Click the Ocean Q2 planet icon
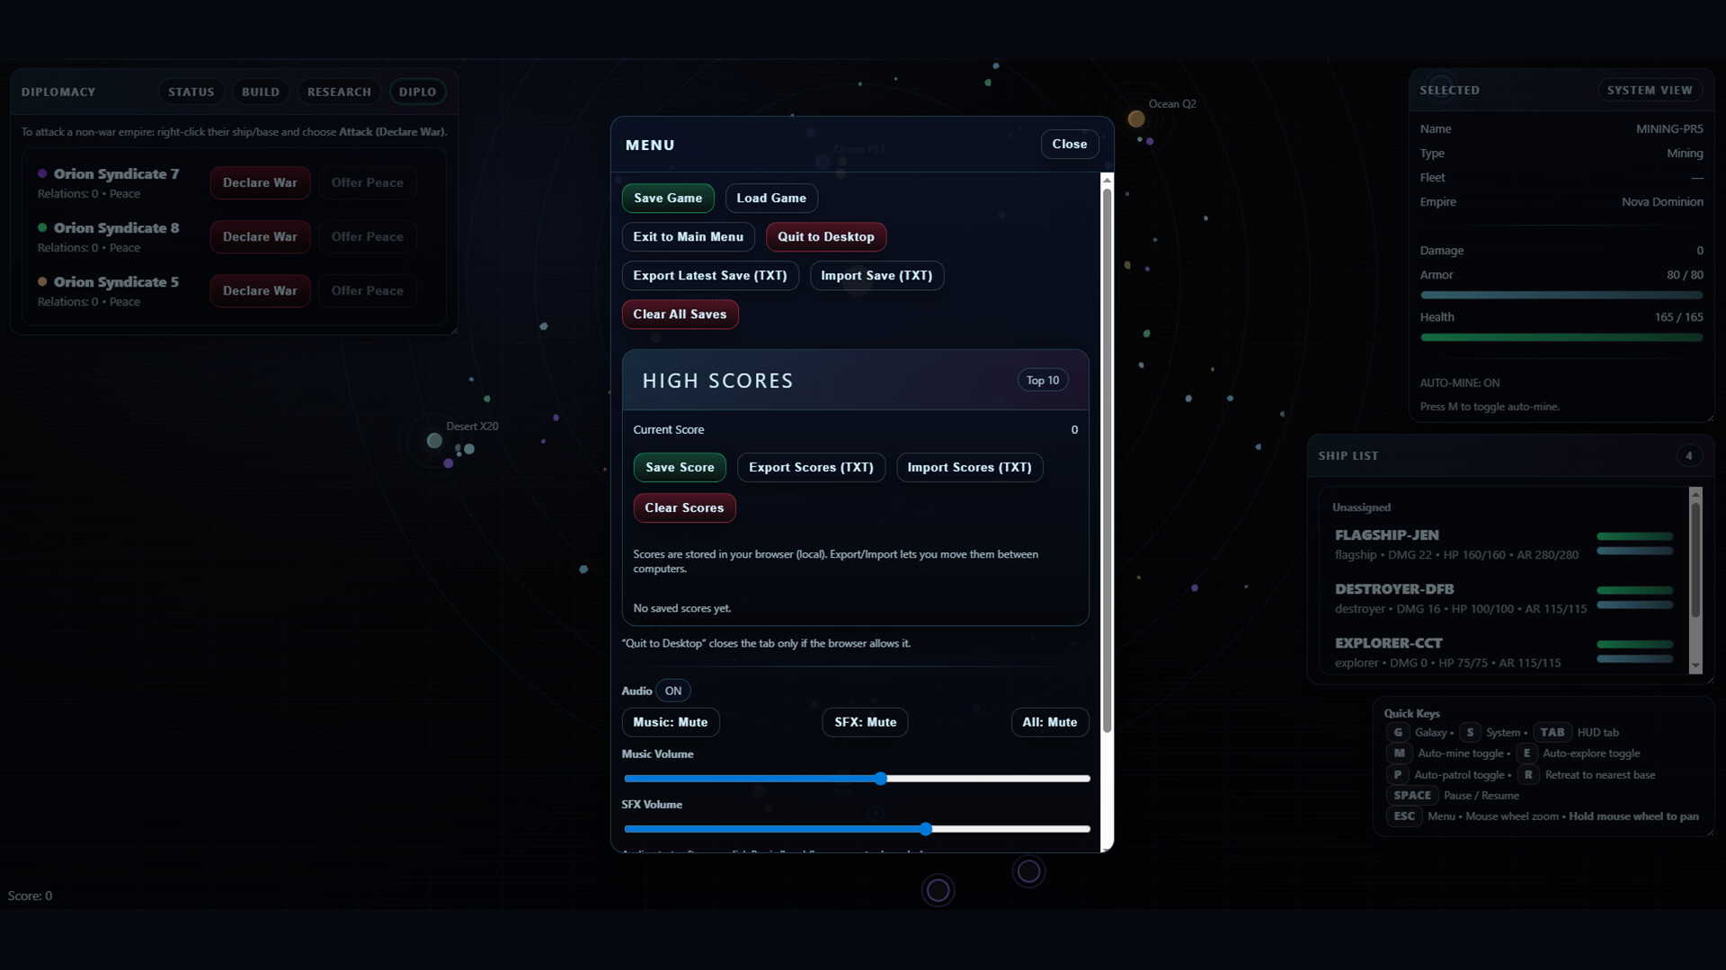The height and width of the screenshot is (970, 1726). tap(1136, 119)
